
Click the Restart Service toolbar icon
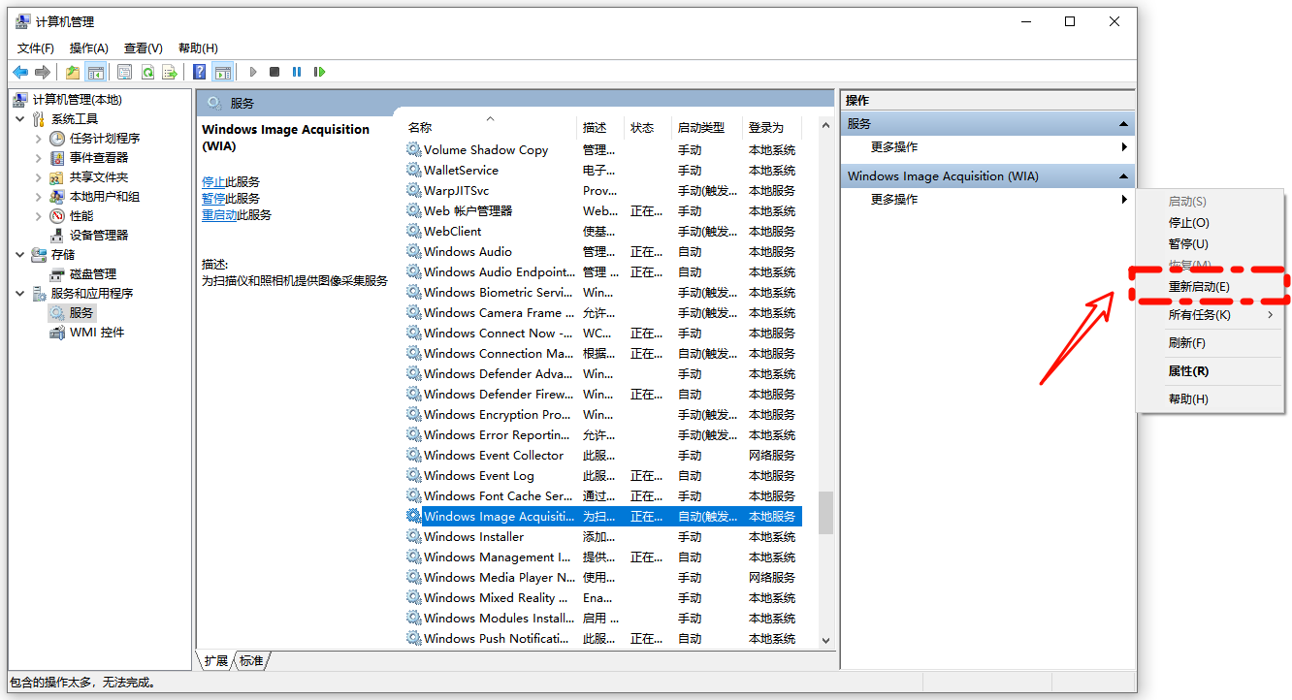tap(319, 72)
